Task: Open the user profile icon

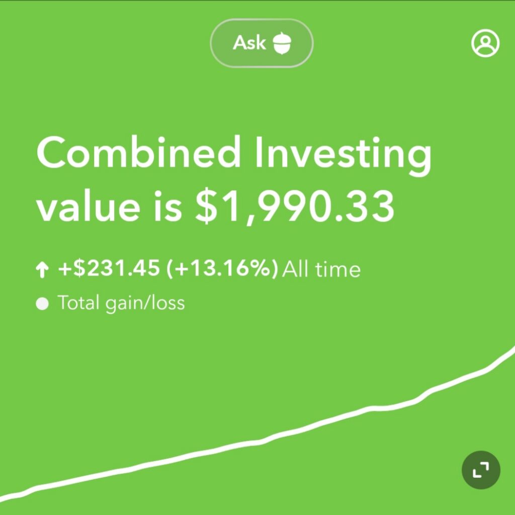Action: pos(485,43)
